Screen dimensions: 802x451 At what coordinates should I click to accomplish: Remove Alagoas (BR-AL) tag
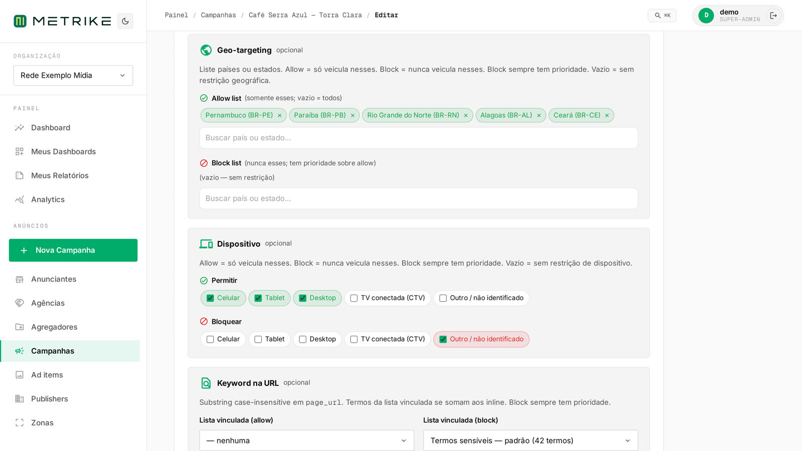pyautogui.click(x=539, y=116)
